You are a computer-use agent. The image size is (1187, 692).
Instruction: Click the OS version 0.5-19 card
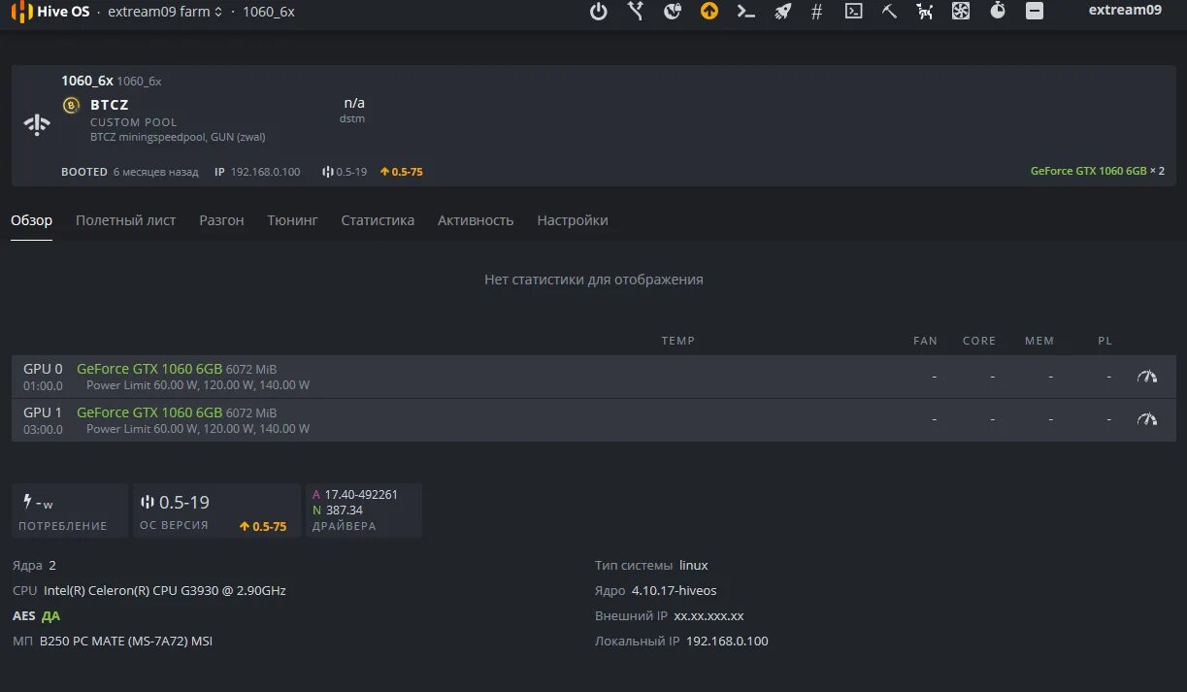click(215, 511)
